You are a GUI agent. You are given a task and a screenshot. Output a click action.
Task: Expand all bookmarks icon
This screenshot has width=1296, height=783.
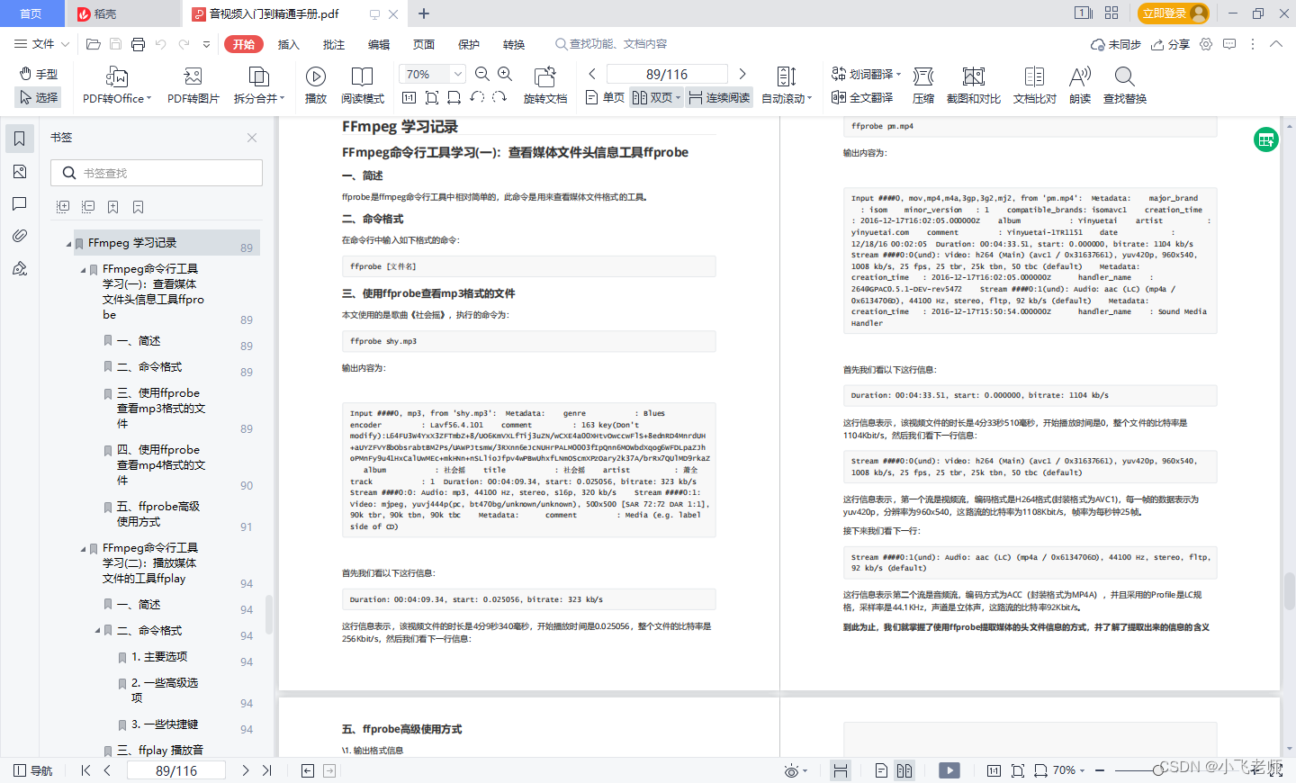(x=63, y=207)
